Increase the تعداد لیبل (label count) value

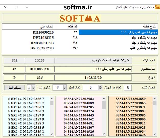coord(65,86)
